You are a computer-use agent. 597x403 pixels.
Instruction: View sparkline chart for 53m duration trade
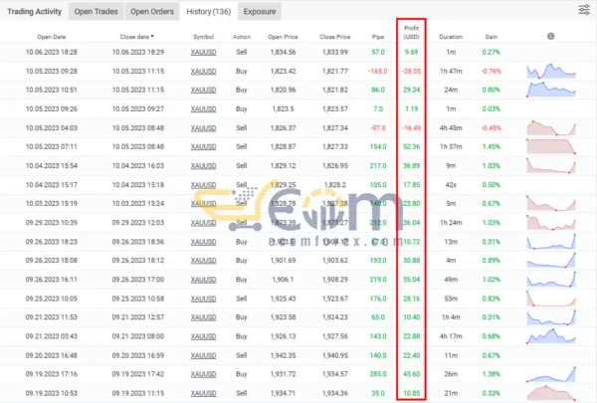coord(551,299)
